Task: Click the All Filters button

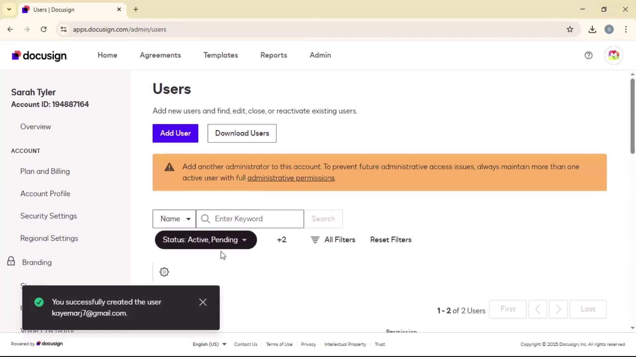Action: coord(333,240)
